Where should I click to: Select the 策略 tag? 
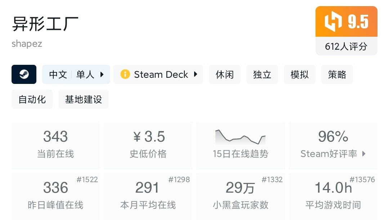point(337,75)
